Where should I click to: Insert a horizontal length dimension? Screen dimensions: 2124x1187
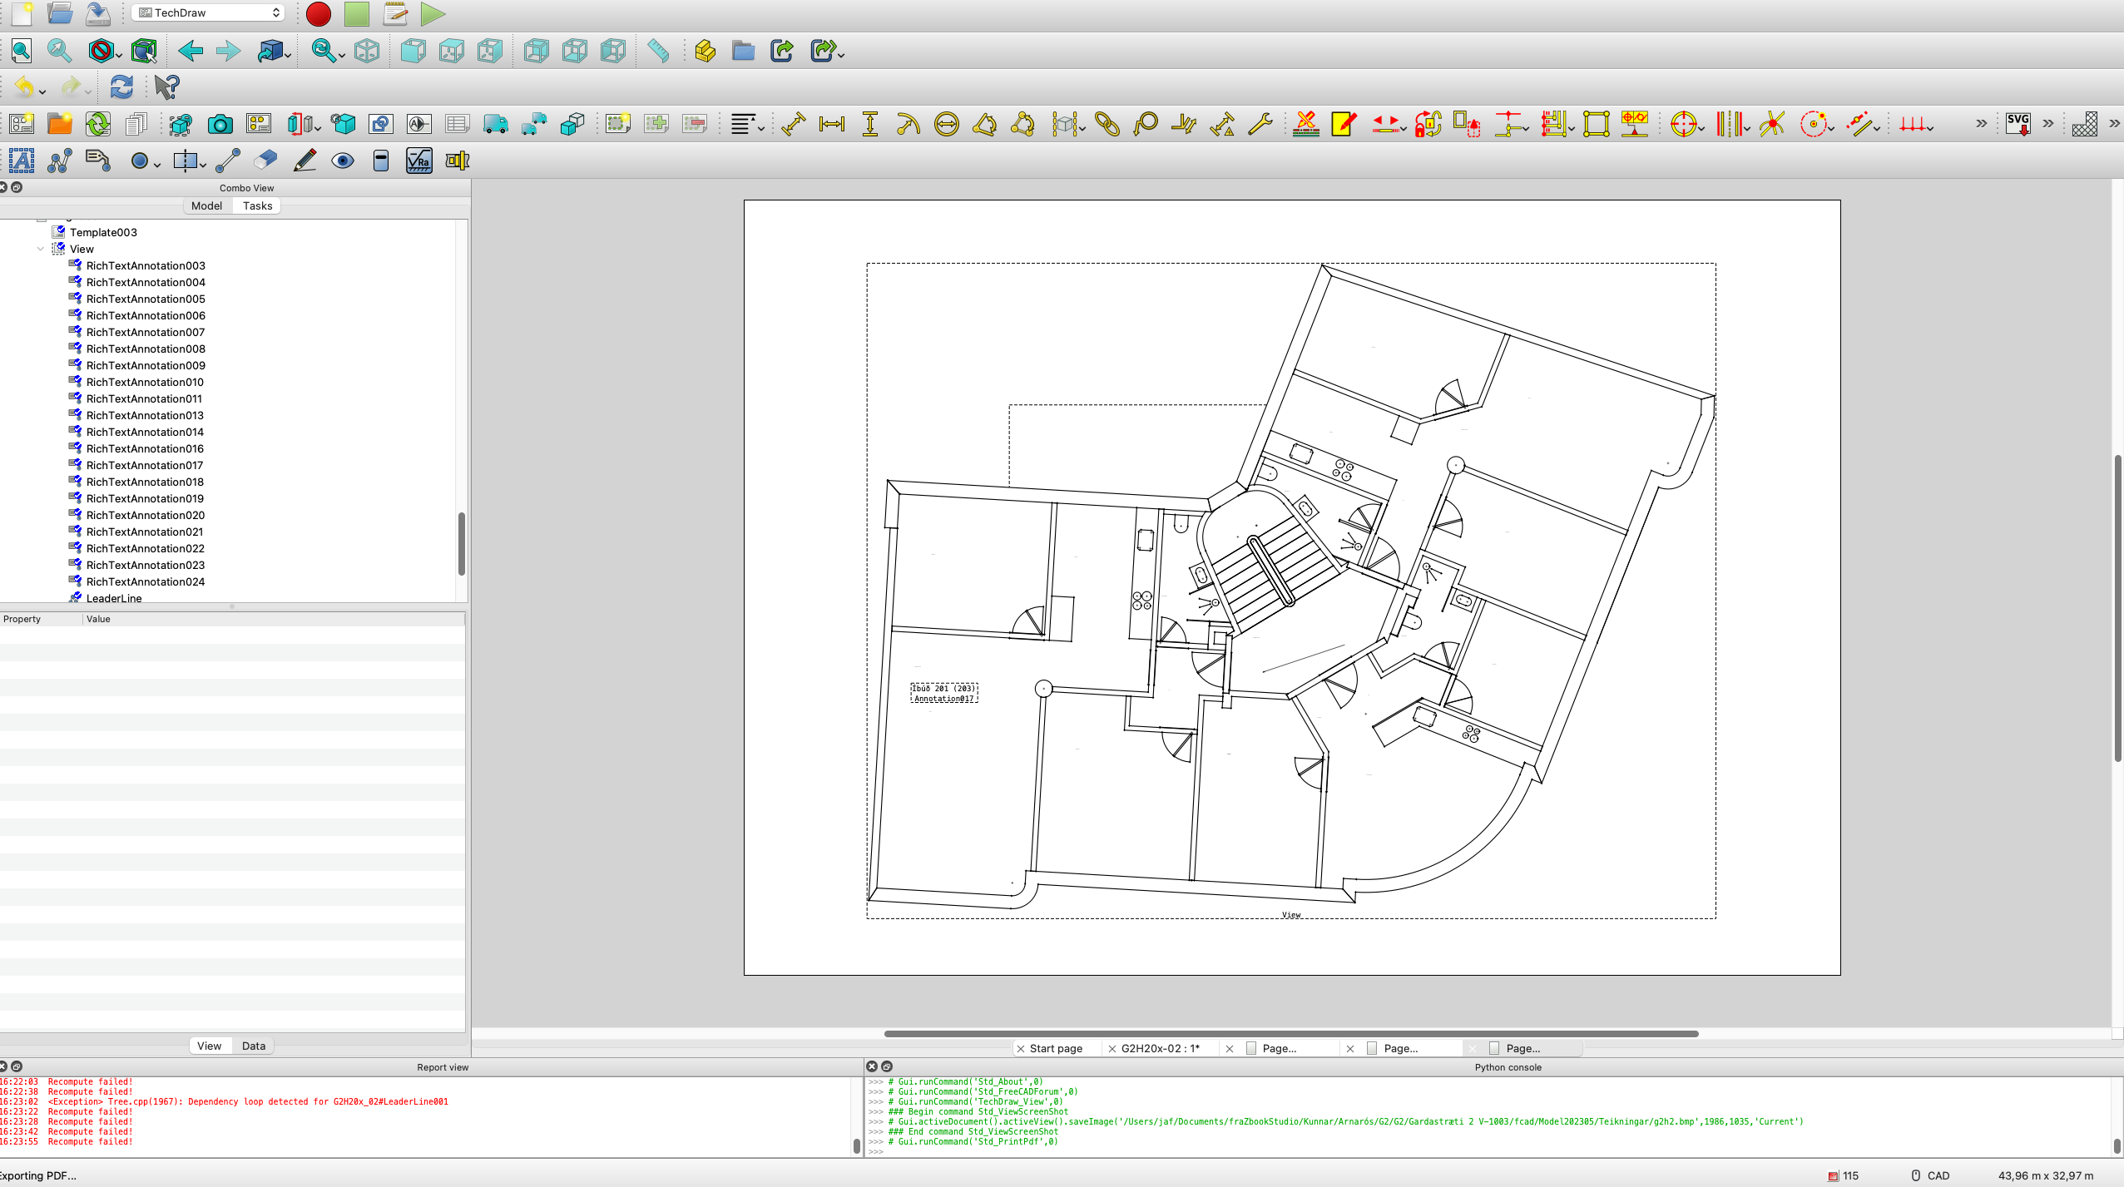pyautogui.click(x=831, y=125)
